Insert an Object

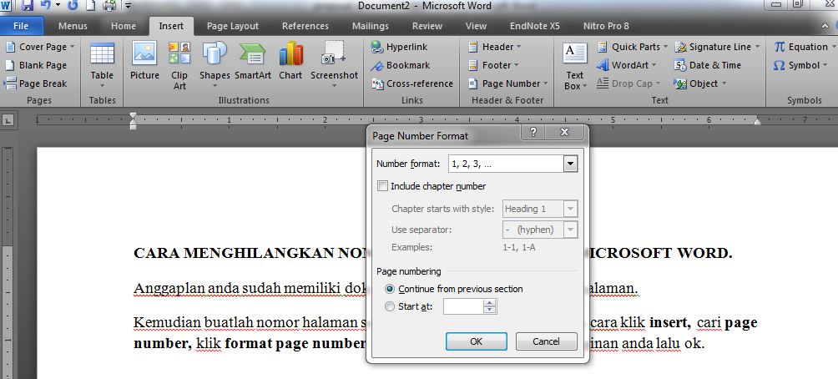click(700, 83)
